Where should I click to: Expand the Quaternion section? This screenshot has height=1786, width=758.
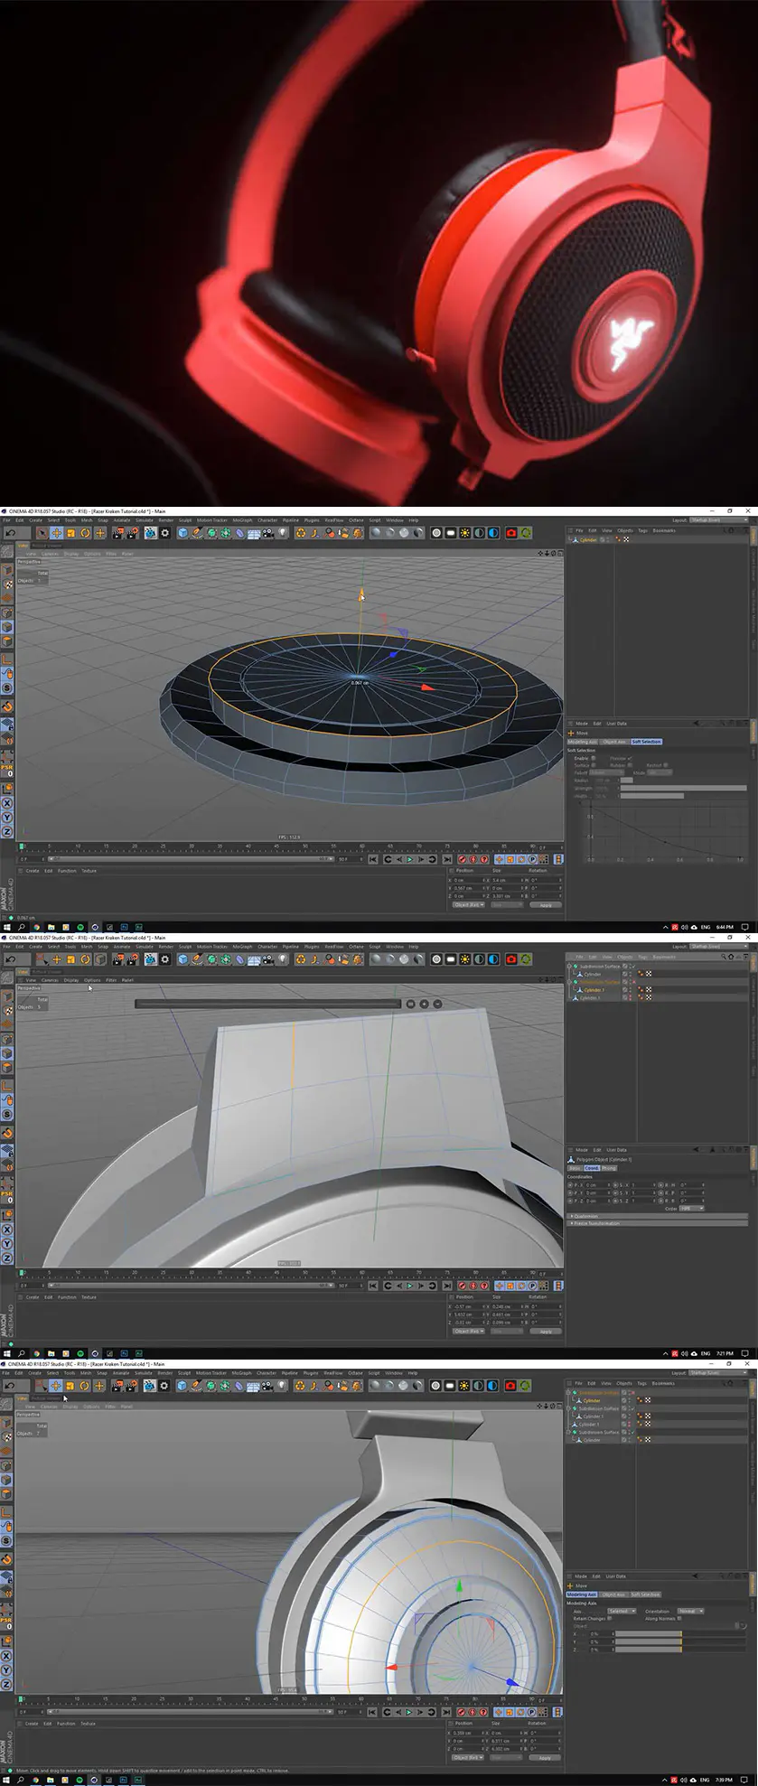[658, 1216]
